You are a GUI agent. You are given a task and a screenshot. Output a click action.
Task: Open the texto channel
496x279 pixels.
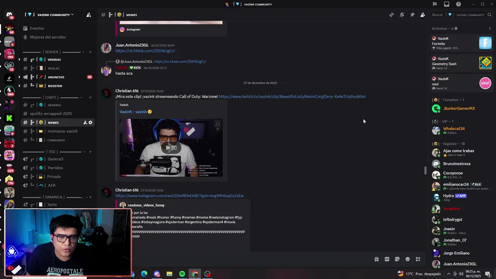click(57, 205)
